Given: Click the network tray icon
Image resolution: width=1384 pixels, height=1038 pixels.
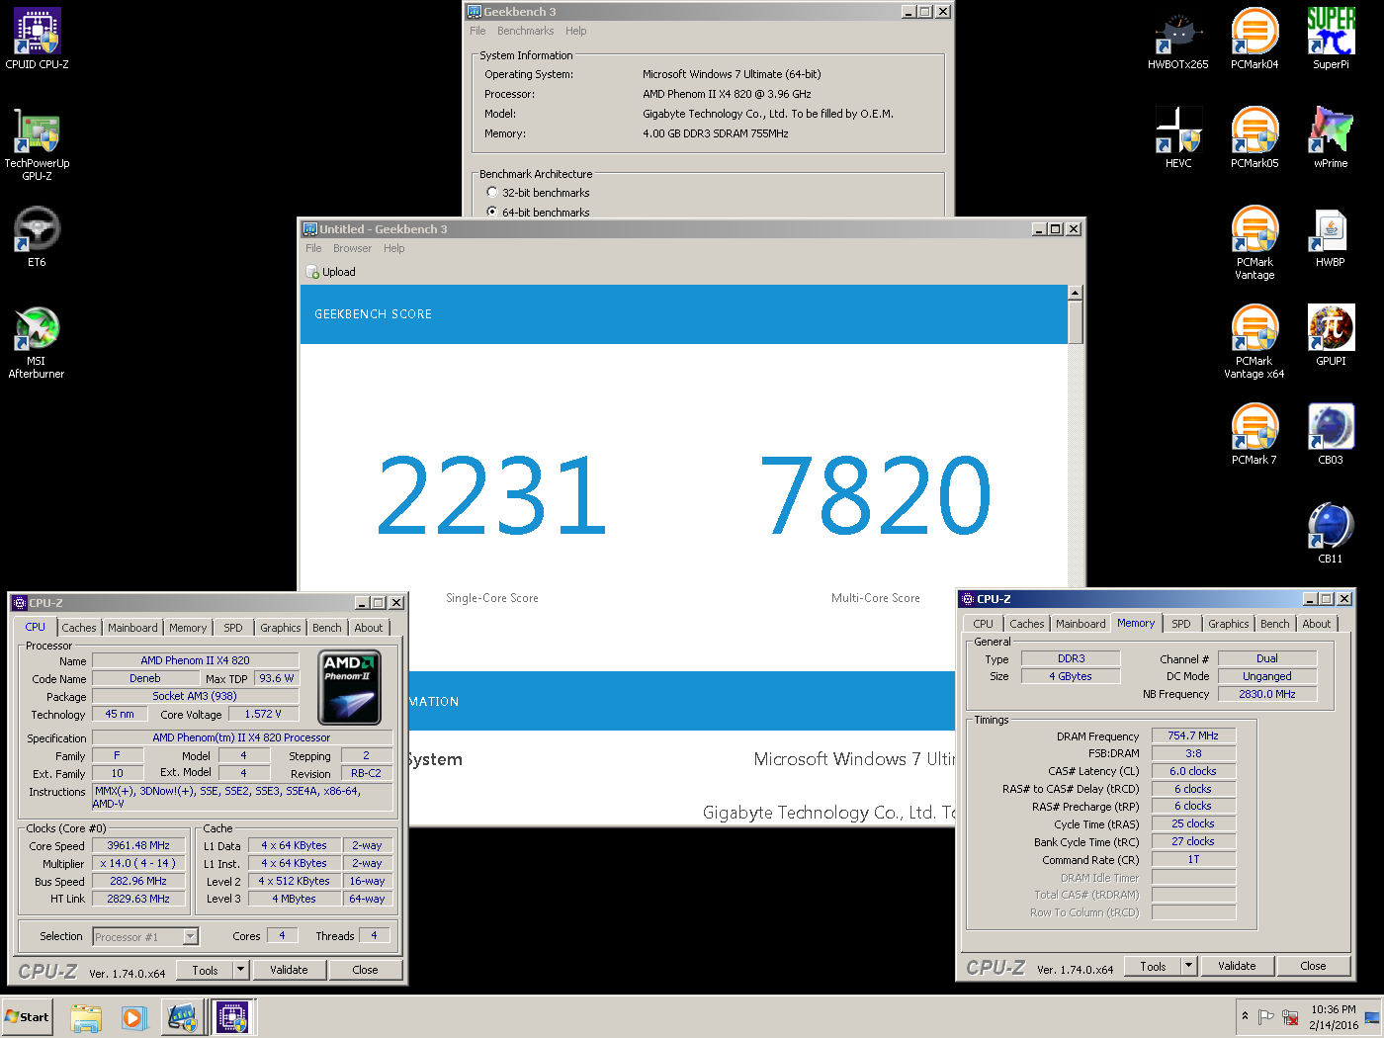Looking at the screenshot, I should tap(1290, 1017).
